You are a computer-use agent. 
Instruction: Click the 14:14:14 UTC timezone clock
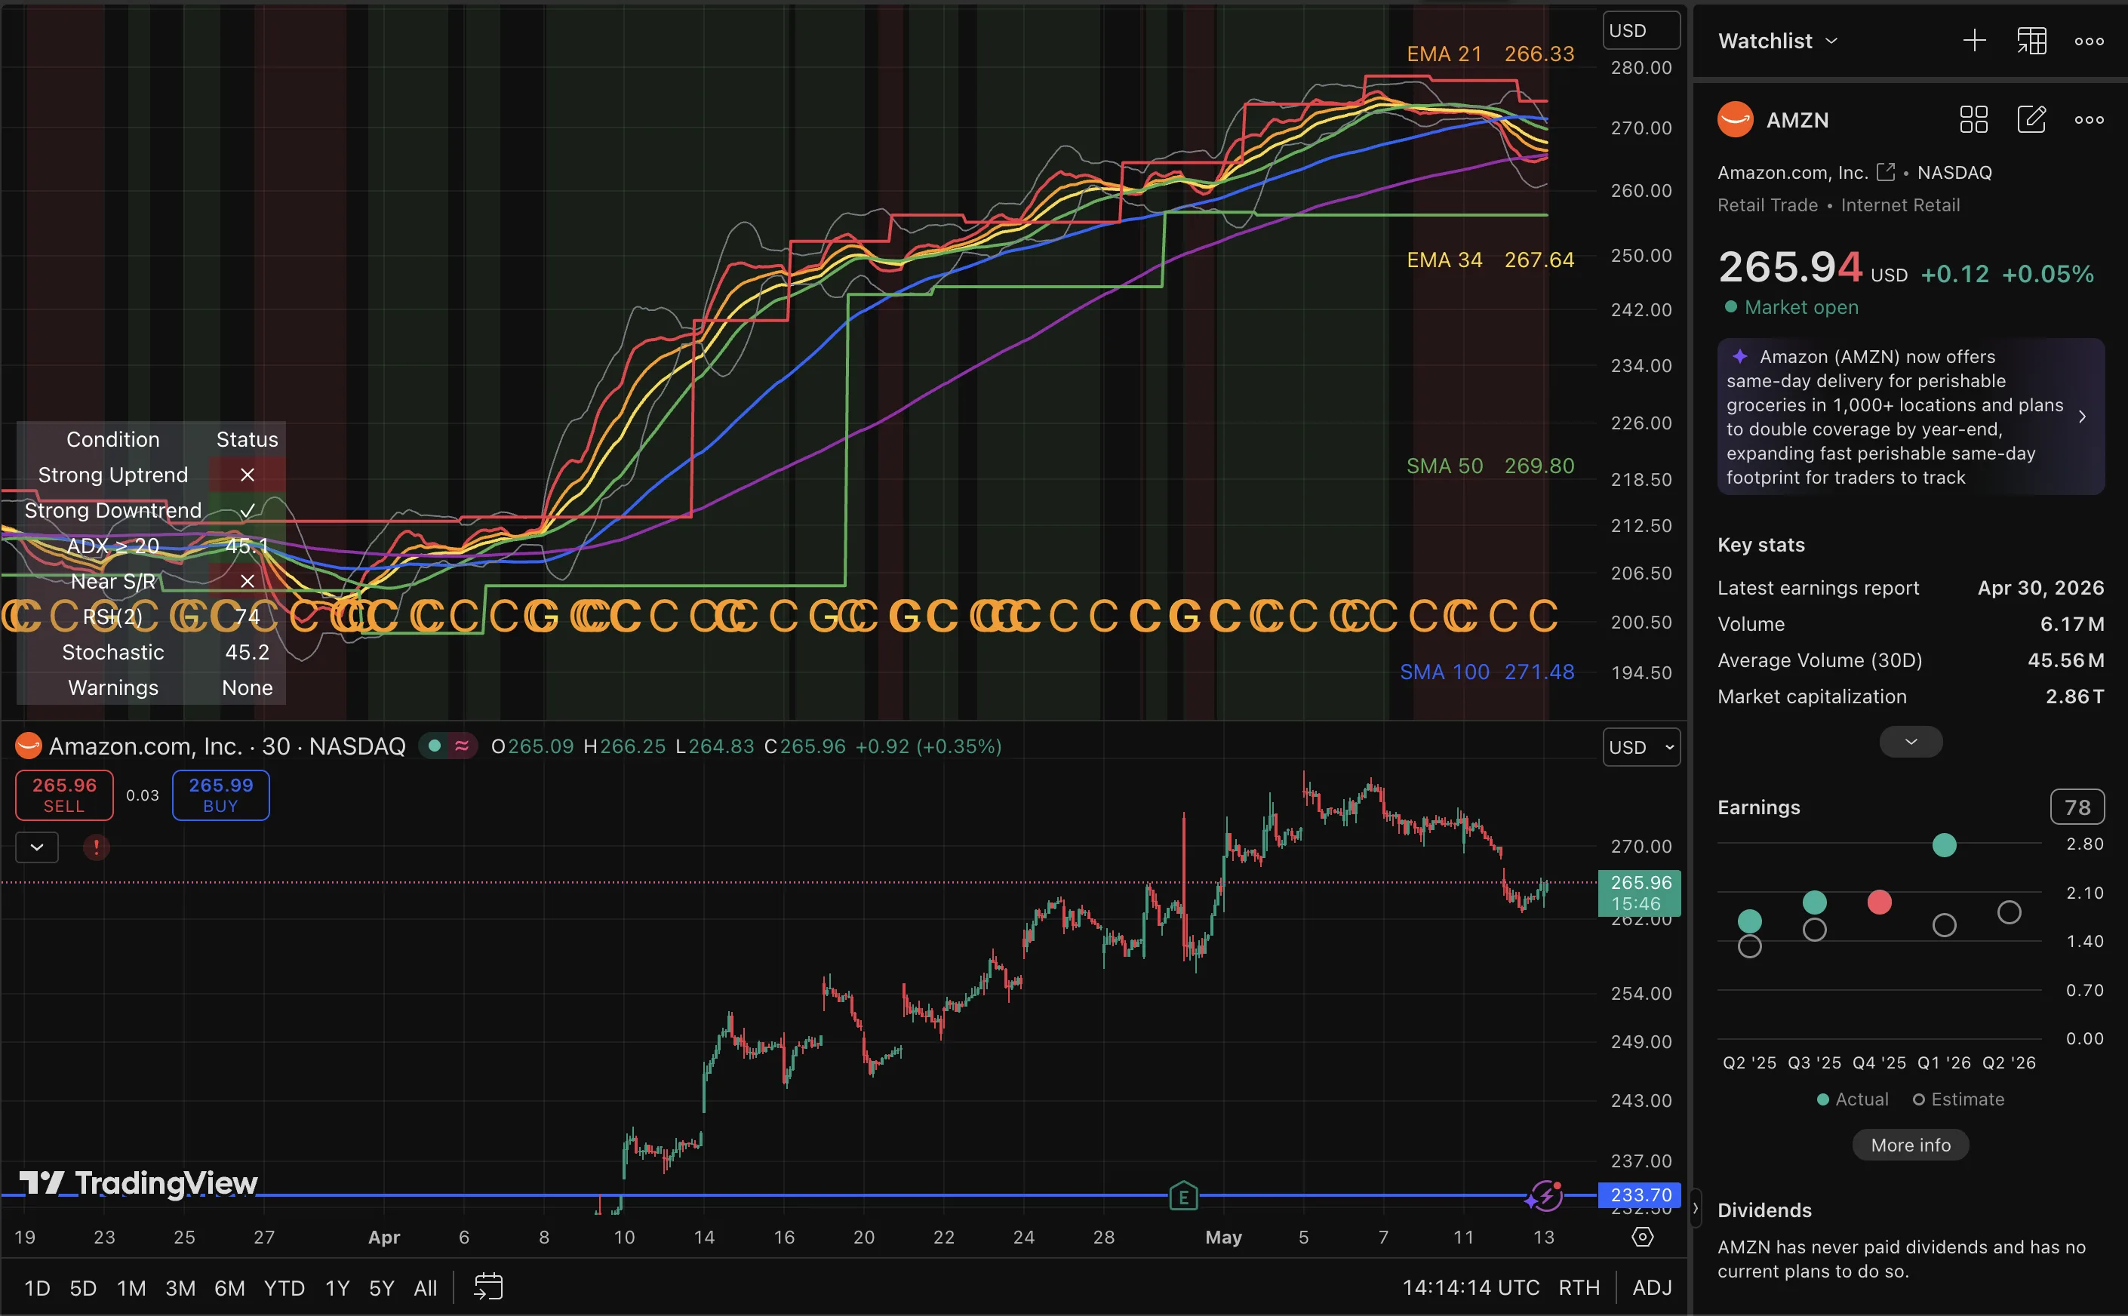(x=1470, y=1287)
